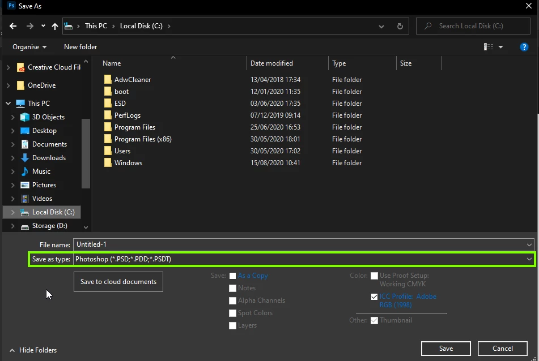
Task: Select the AdwCleaner folder icon
Action: [108, 80]
